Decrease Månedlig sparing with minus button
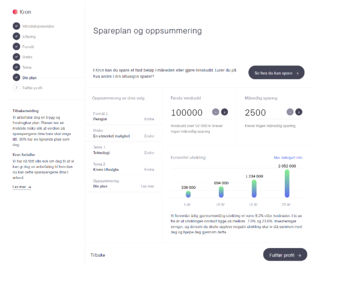 click(290, 112)
